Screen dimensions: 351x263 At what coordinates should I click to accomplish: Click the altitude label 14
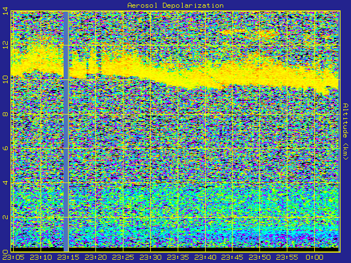5,11
